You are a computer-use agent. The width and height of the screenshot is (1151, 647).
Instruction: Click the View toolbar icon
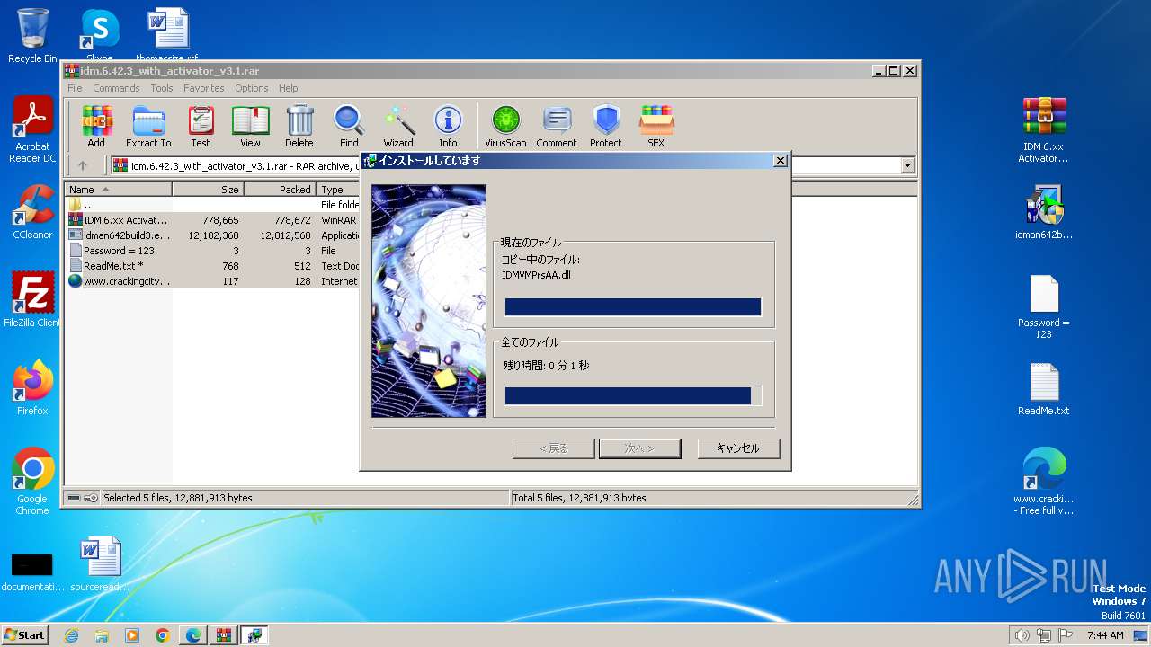point(250,126)
